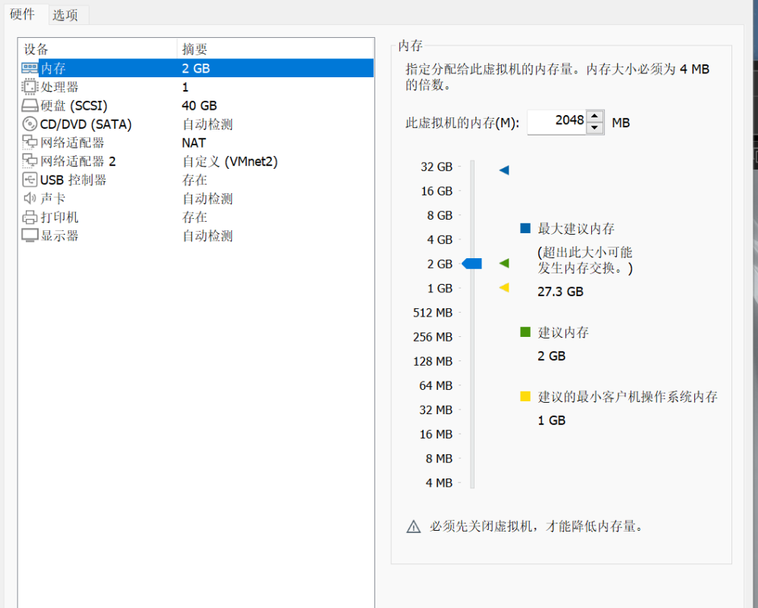Click the USB controller (USB 控制器) icon
This screenshot has height=608, width=758.
[30, 180]
